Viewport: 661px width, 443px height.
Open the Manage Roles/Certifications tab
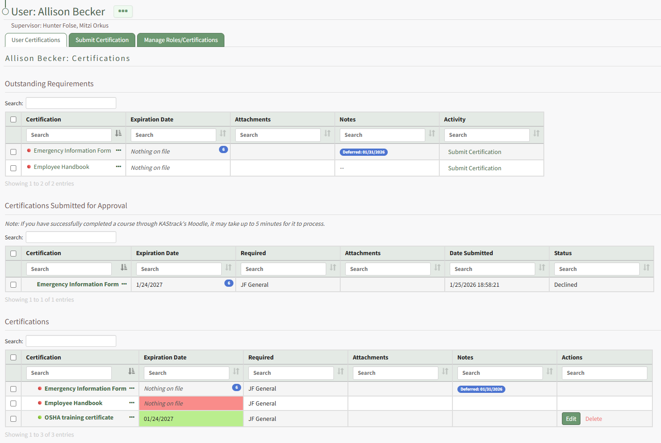(181, 40)
